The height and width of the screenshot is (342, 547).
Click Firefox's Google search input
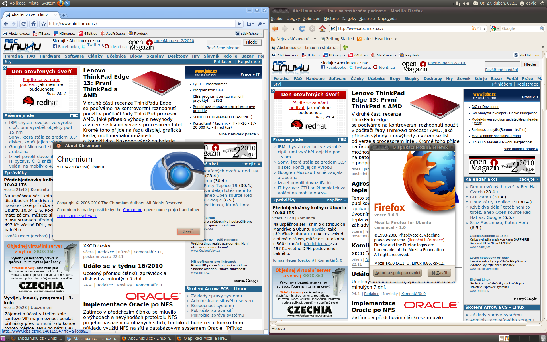[520, 28]
